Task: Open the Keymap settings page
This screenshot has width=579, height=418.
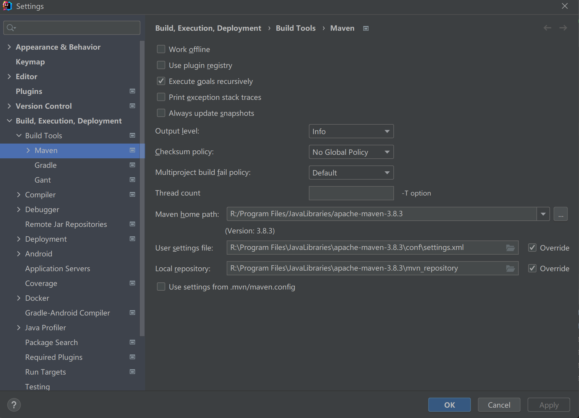Action: [x=30, y=62]
